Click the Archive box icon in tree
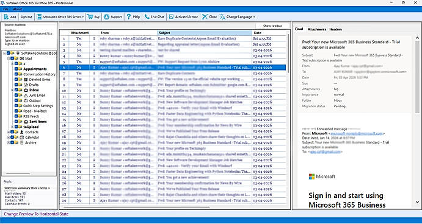The image size is (422, 224). [22, 142]
